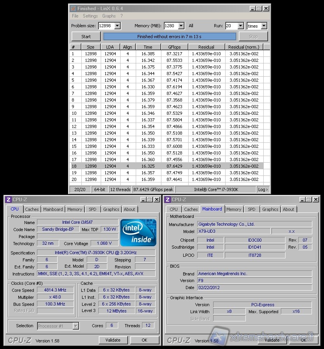This screenshot has height=349, width=324.
Task: Expand the Memory (MiB) dropdown
Action: tap(180, 26)
